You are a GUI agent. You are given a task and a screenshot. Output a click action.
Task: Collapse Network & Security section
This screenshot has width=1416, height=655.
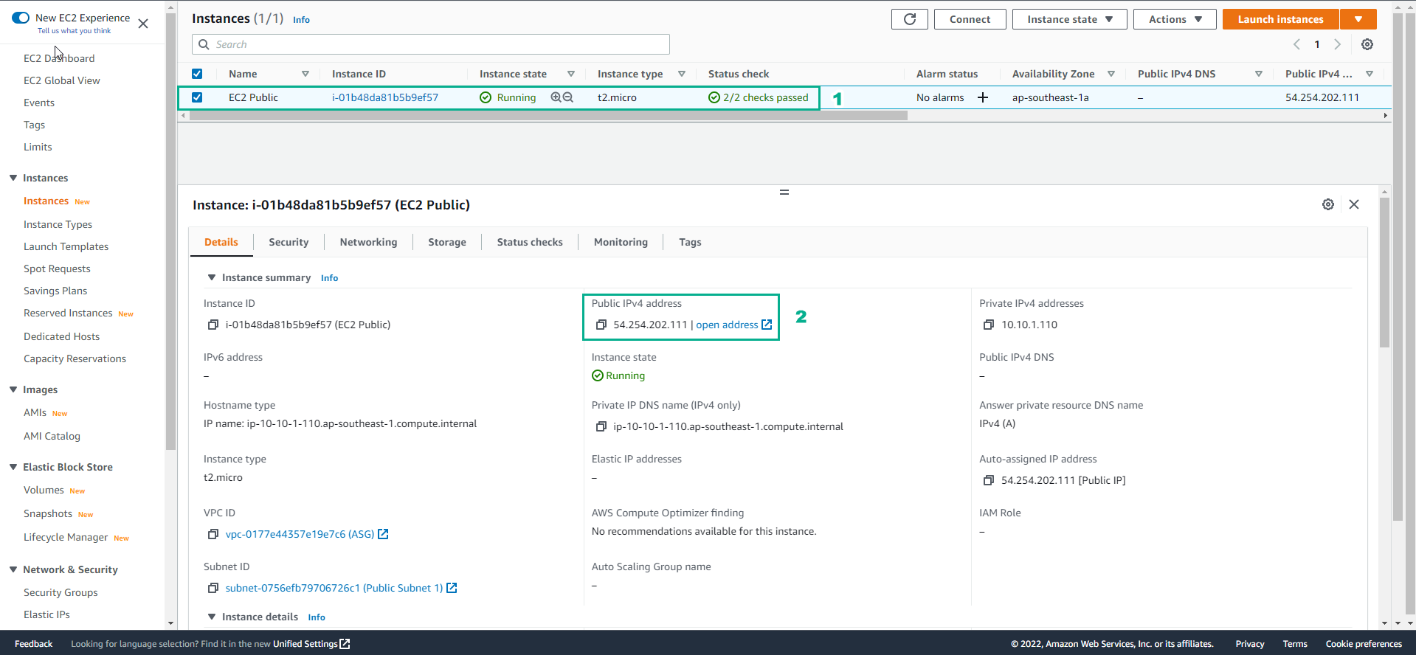[x=13, y=569]
